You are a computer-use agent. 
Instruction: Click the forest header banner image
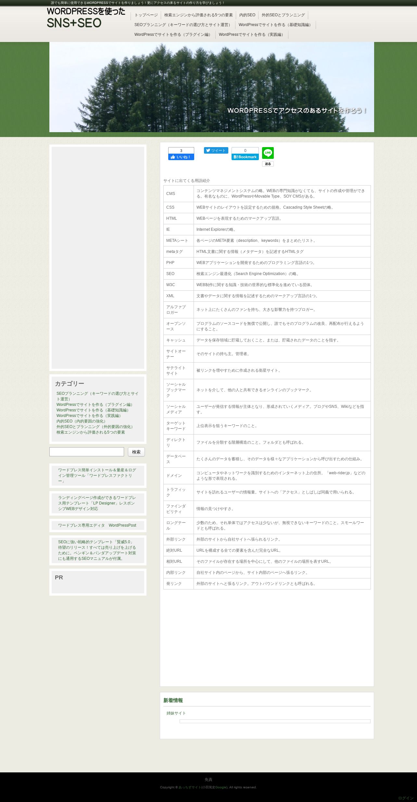point(212,87)
